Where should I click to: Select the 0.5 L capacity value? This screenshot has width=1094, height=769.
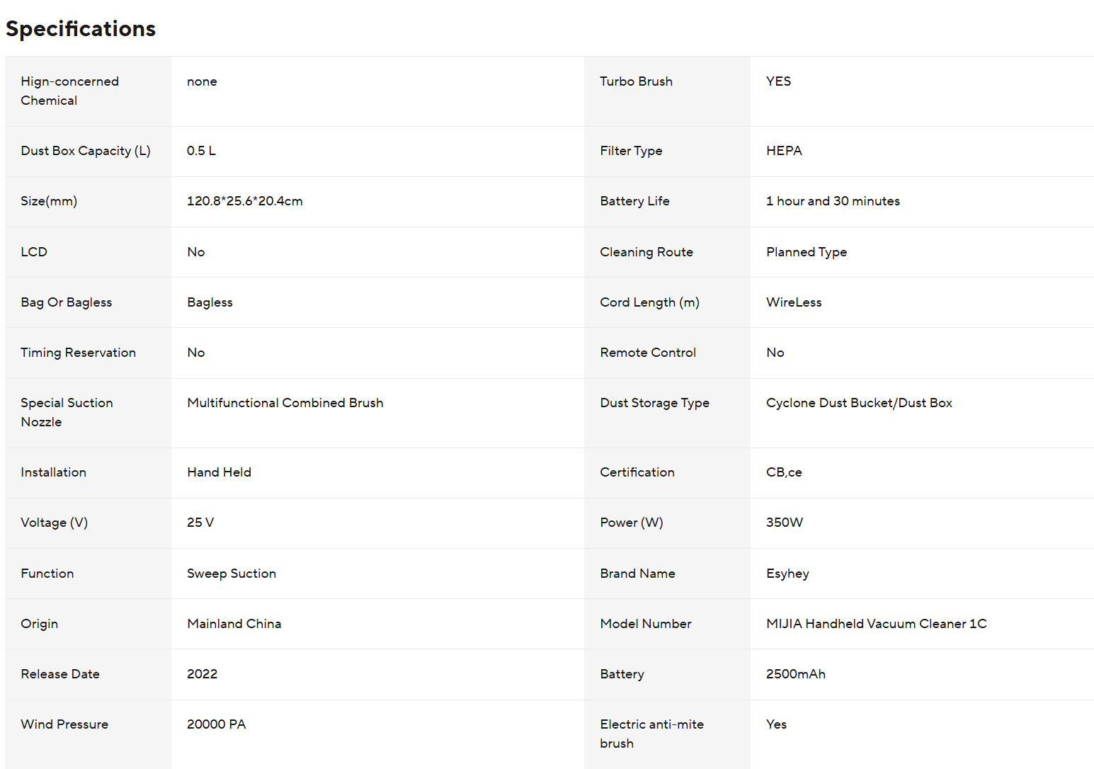(201, 151)
